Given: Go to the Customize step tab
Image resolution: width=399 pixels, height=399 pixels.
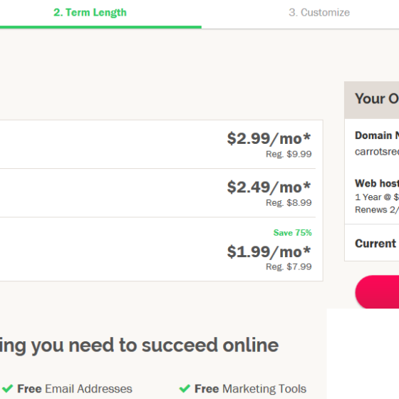Looking at the screenshot, I should click(x=319, y=13).
